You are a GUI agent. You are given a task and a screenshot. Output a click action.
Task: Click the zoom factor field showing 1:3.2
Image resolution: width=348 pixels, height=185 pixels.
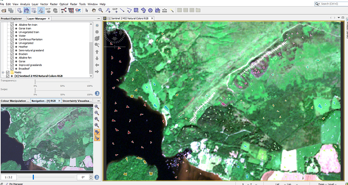pyautogui.click(x=9, y=177)
